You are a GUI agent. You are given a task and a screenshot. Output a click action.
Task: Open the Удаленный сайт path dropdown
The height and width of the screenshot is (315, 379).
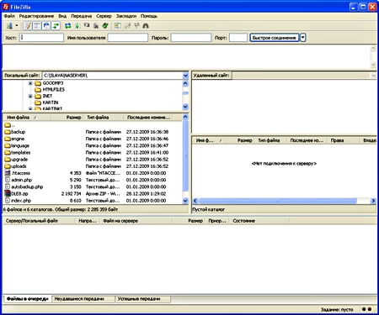(373, 76)
